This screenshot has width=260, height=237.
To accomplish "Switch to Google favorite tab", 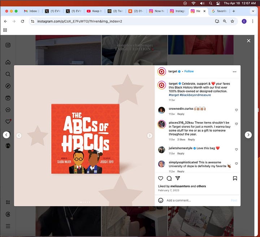I will pos(219,11).
